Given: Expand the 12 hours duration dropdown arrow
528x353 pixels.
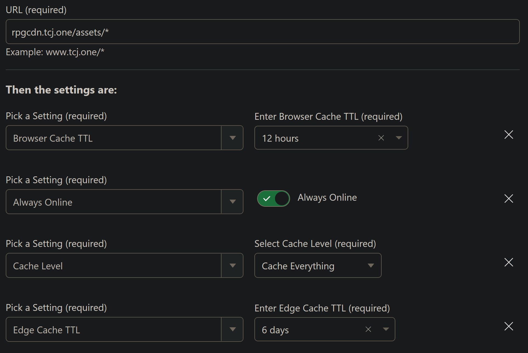Looking at the screenshot, I should pyautogui.click(x=399, y=138).
